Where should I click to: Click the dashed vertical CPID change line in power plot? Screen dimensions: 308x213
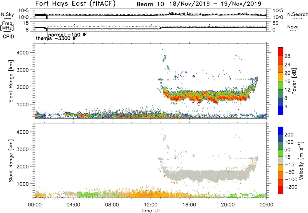pyautogui.click(x=46, y=80)
